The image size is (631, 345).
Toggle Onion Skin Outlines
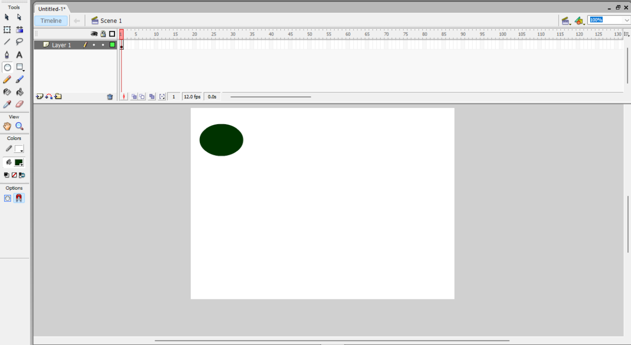[142, 97]
